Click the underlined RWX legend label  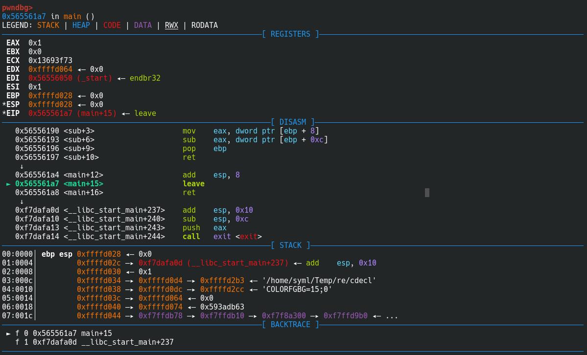pyautogui.click(x=171, y=25)
